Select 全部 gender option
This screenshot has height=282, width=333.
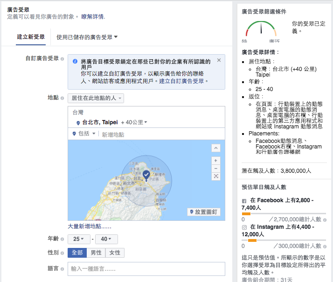(77, 253)
